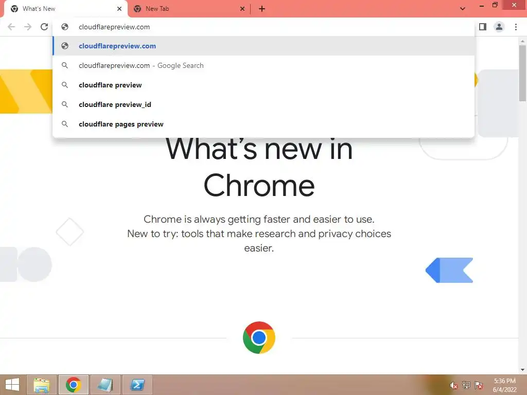
Task: Click the magnifier icon beside 'cloudflare preview_id'
Action: [65, 104]
